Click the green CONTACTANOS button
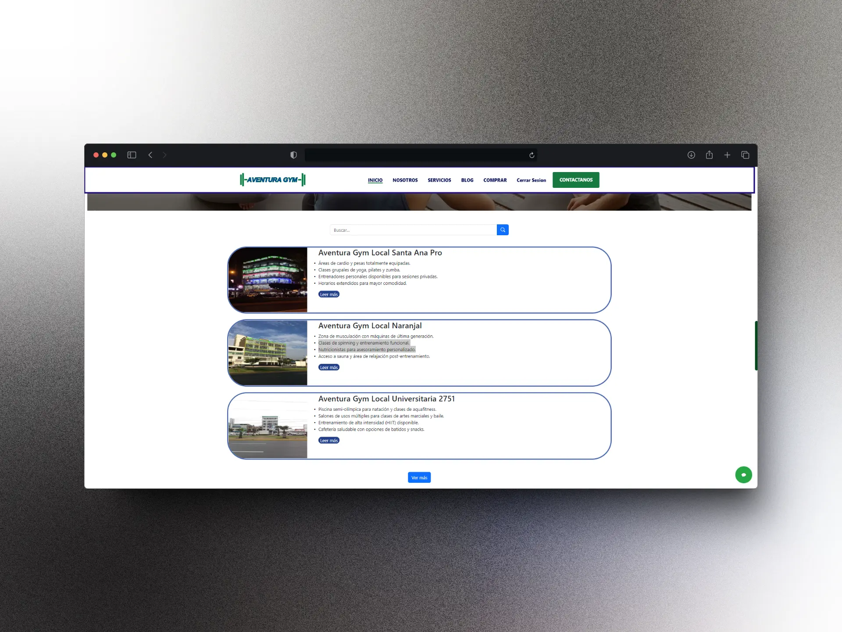The width and height of the screenshot is (842, 632). click(x=576, y=180)
